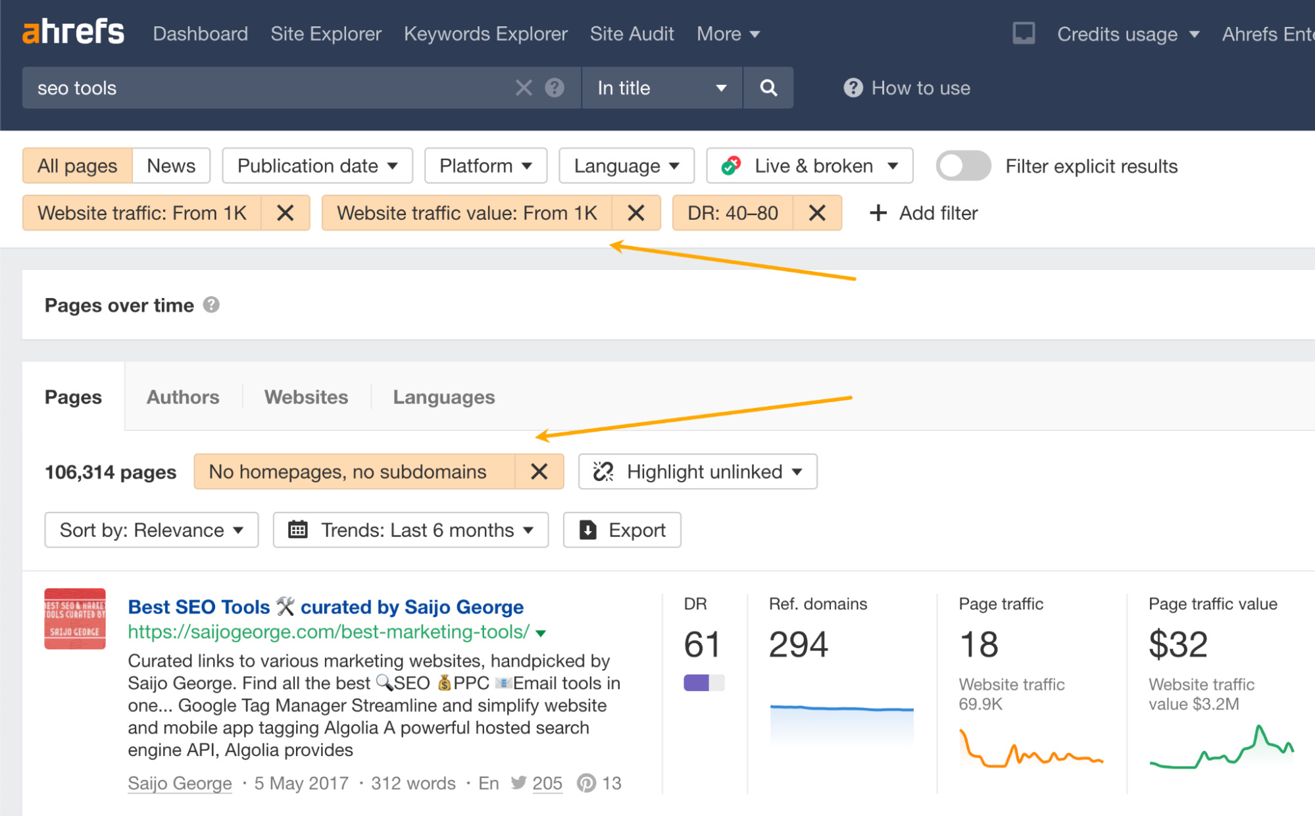Remove the No homepages no subdomains filter
1315x816 pixels.
[540, 471]
